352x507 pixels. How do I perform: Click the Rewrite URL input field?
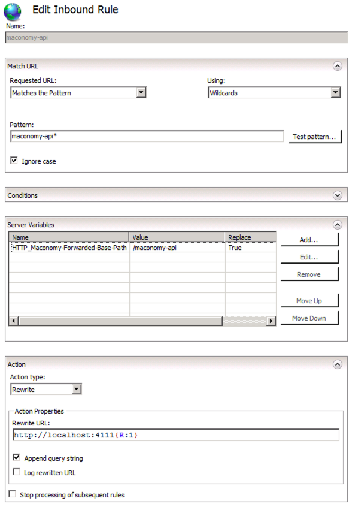click(x=176, y=435)
